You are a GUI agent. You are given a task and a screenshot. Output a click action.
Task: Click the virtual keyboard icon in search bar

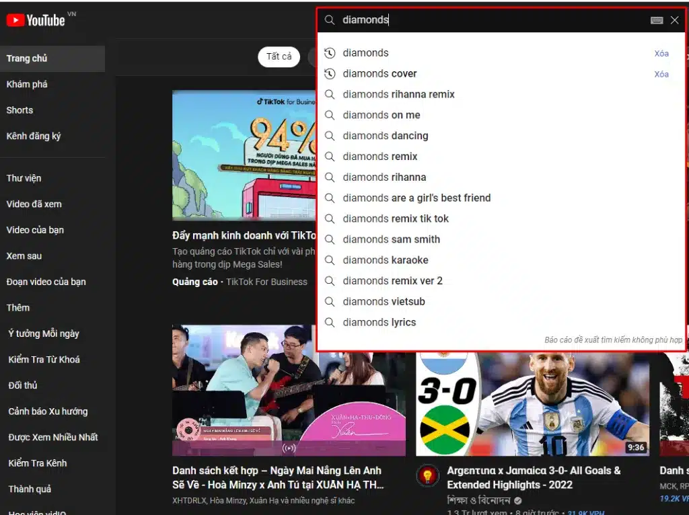[x=657, y=20]
